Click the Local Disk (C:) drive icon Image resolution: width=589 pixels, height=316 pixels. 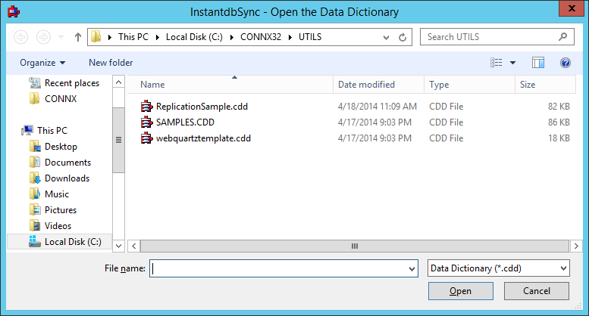(x=35, y=241)
